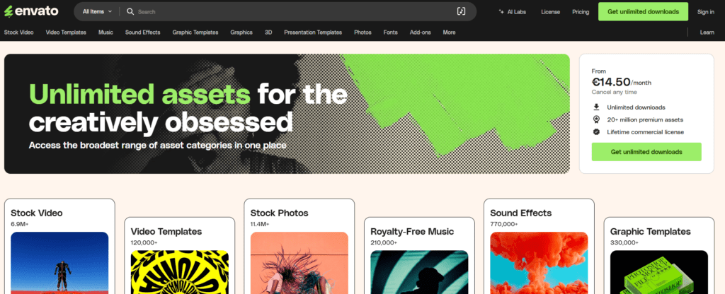Screen dimensions: 725x294
Task: Open the music search icon in search bar
Action: point(461,11)
